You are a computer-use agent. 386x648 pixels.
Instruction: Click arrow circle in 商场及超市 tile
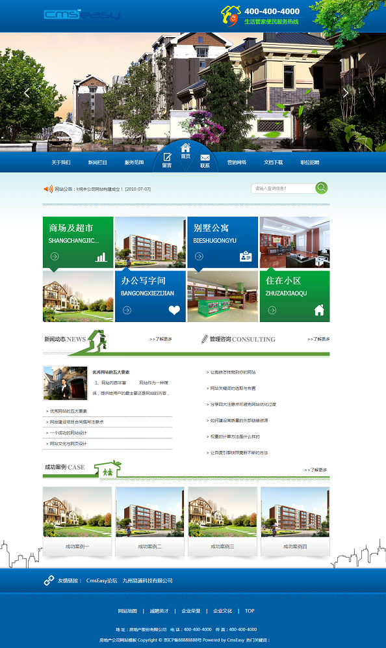point(55,256)
